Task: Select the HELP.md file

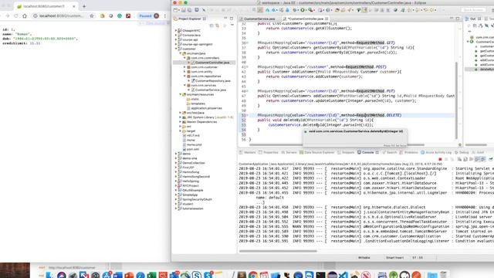Action: click(191, 136)
